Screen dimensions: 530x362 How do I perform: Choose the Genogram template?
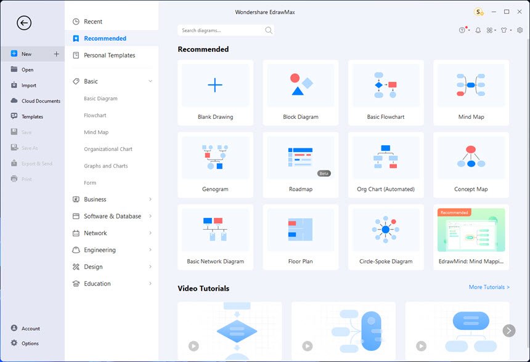pyautogui.click(x=215, y=165)
